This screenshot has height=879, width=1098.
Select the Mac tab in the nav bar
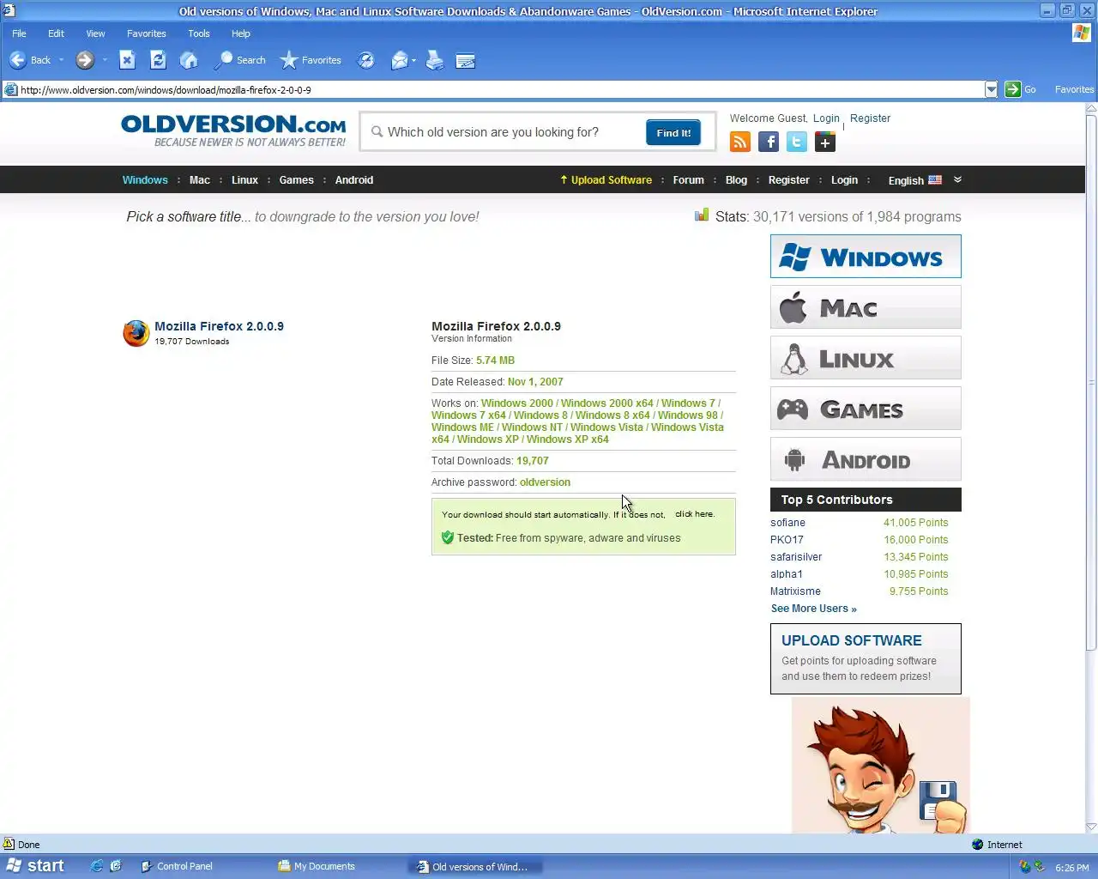pos(200,180)
